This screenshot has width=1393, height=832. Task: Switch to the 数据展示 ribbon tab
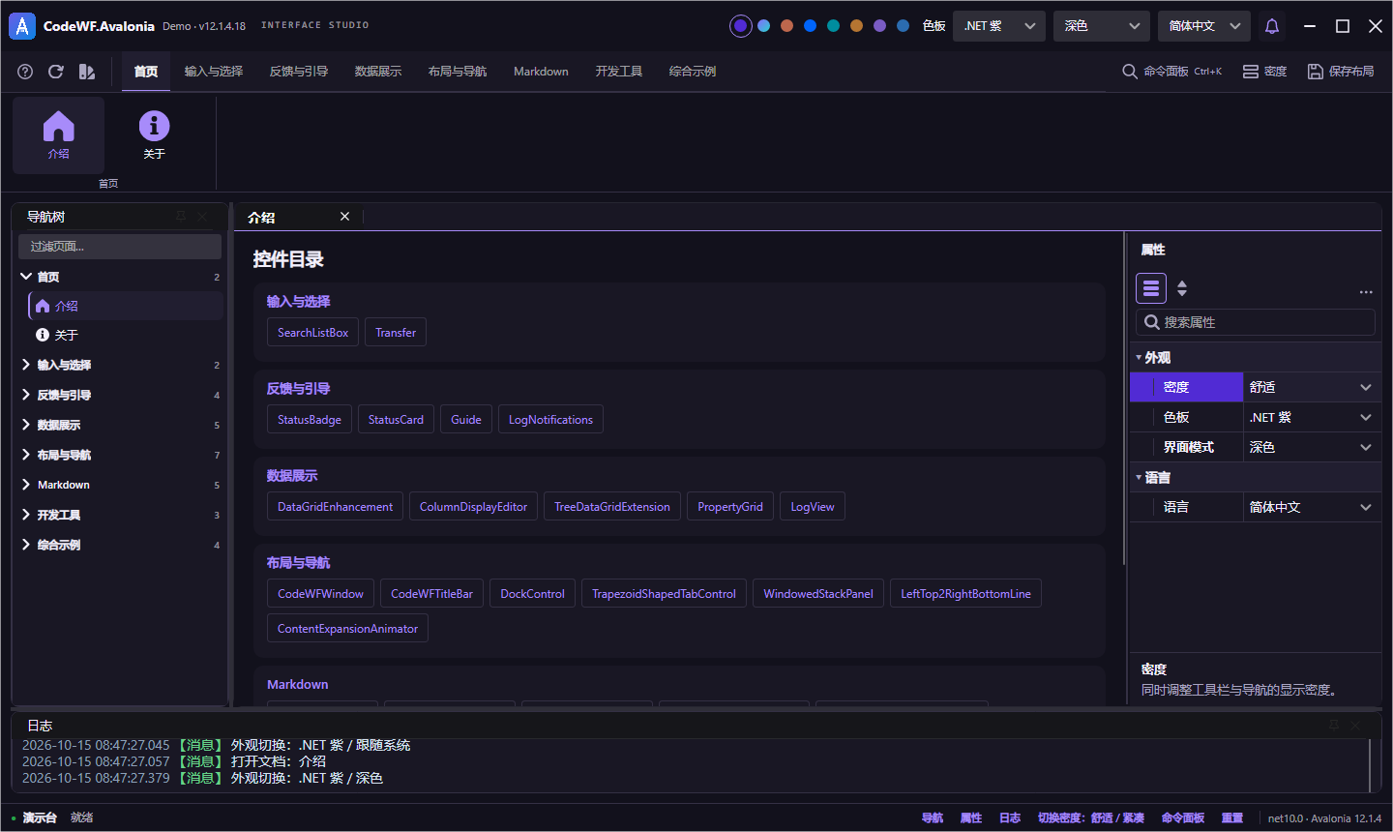pos(378,72)
